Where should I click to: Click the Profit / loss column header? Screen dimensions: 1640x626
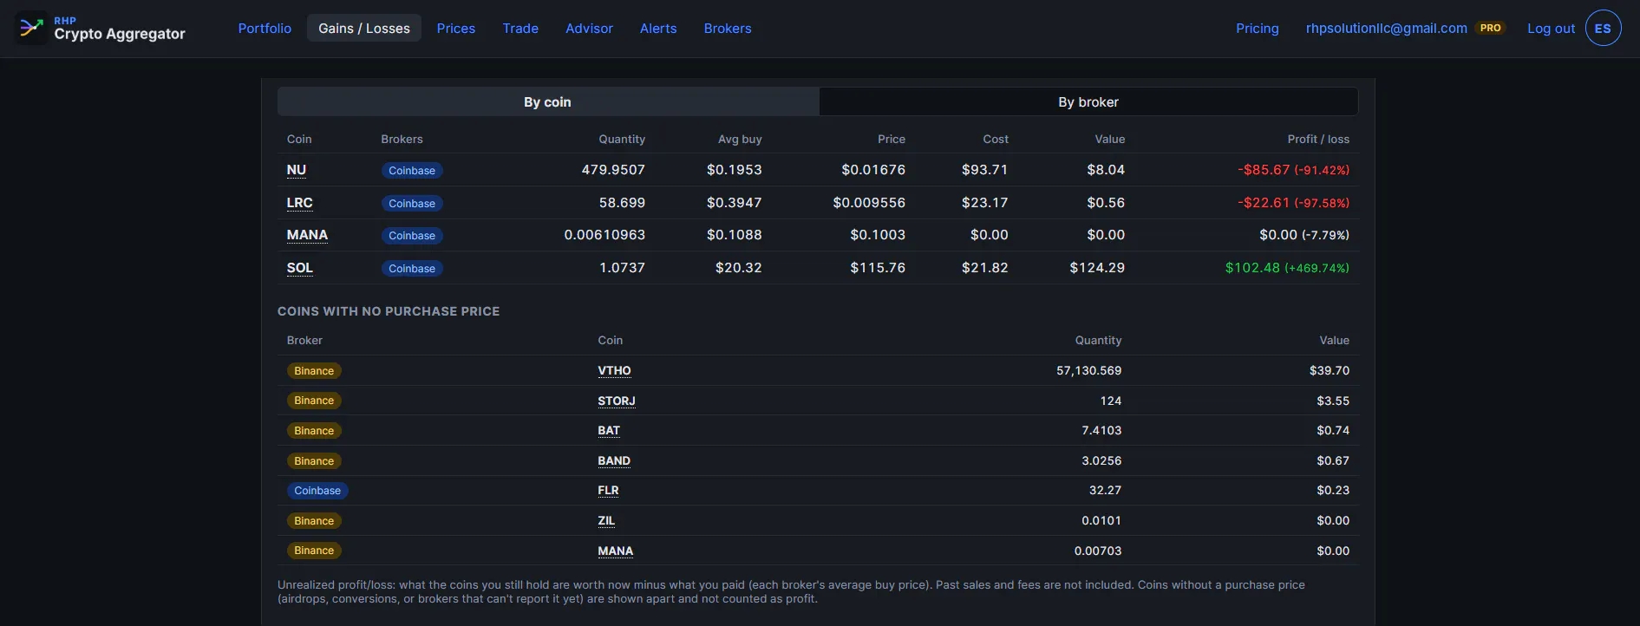[x=1318, y=139]
